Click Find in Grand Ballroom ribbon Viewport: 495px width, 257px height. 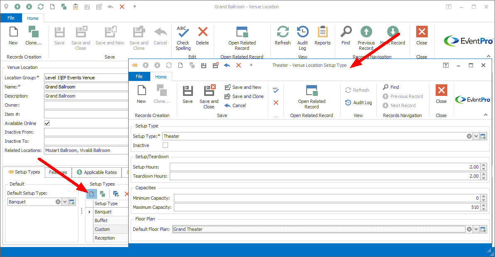346,36
